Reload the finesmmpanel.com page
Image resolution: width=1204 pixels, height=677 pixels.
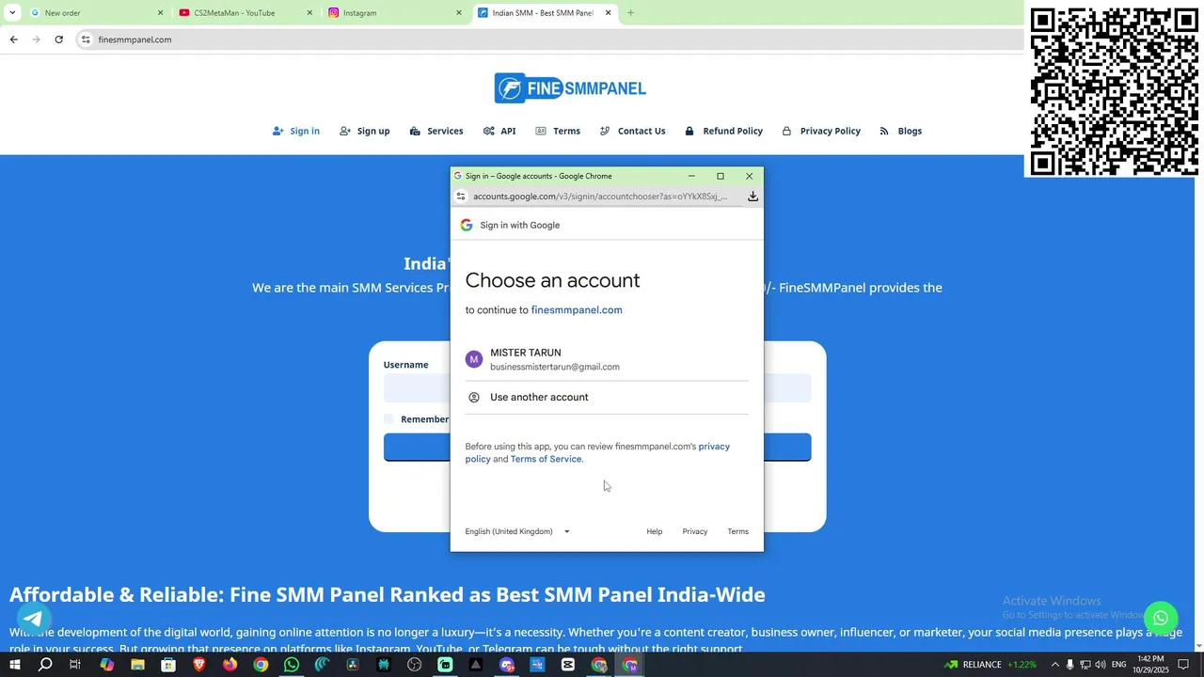point(58,39)
